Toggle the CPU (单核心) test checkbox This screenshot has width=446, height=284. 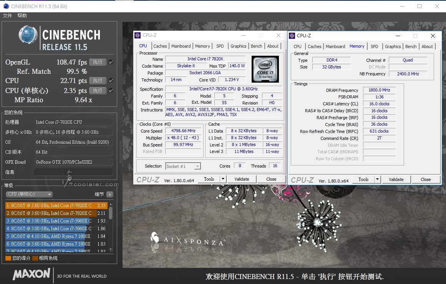click(x=111, y=90)
